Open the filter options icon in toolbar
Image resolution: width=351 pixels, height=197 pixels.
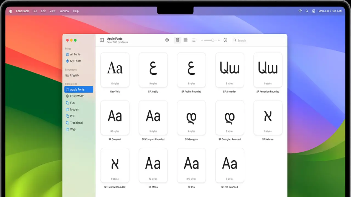click(x=167, y=40)
